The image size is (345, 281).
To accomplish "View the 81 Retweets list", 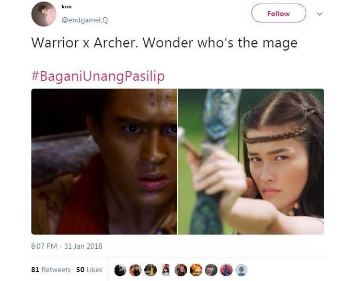I will coord(51,270).
